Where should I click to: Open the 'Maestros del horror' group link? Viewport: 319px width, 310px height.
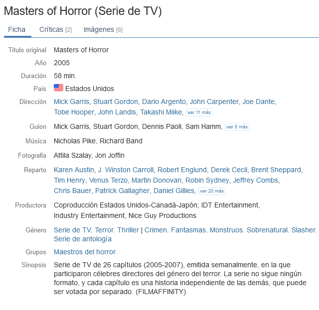coord(85,252)
